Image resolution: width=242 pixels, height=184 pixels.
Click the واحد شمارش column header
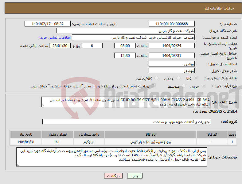[x=89, y=134]
